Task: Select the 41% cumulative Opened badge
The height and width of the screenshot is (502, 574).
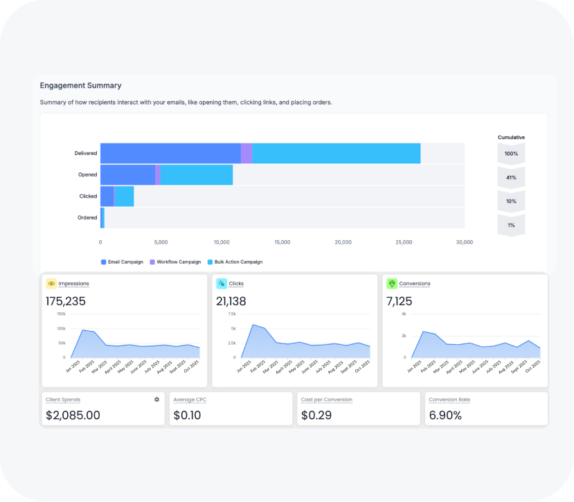Action: click(511, 178)
